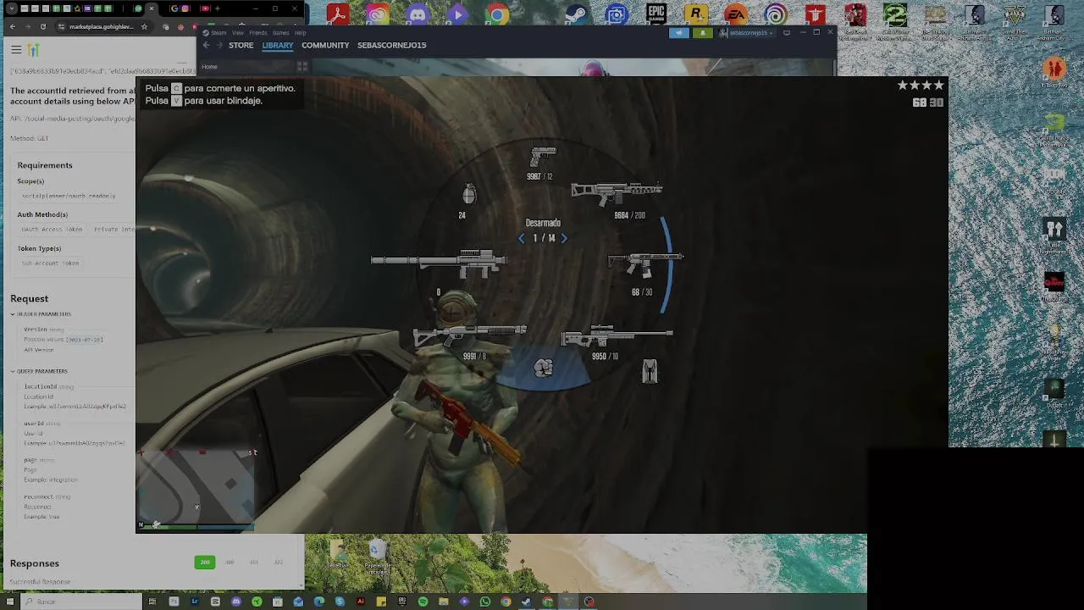Open Steam desktop shortcut
Viewport: 1084px width, 610px height.
click(x=577, y=14)
